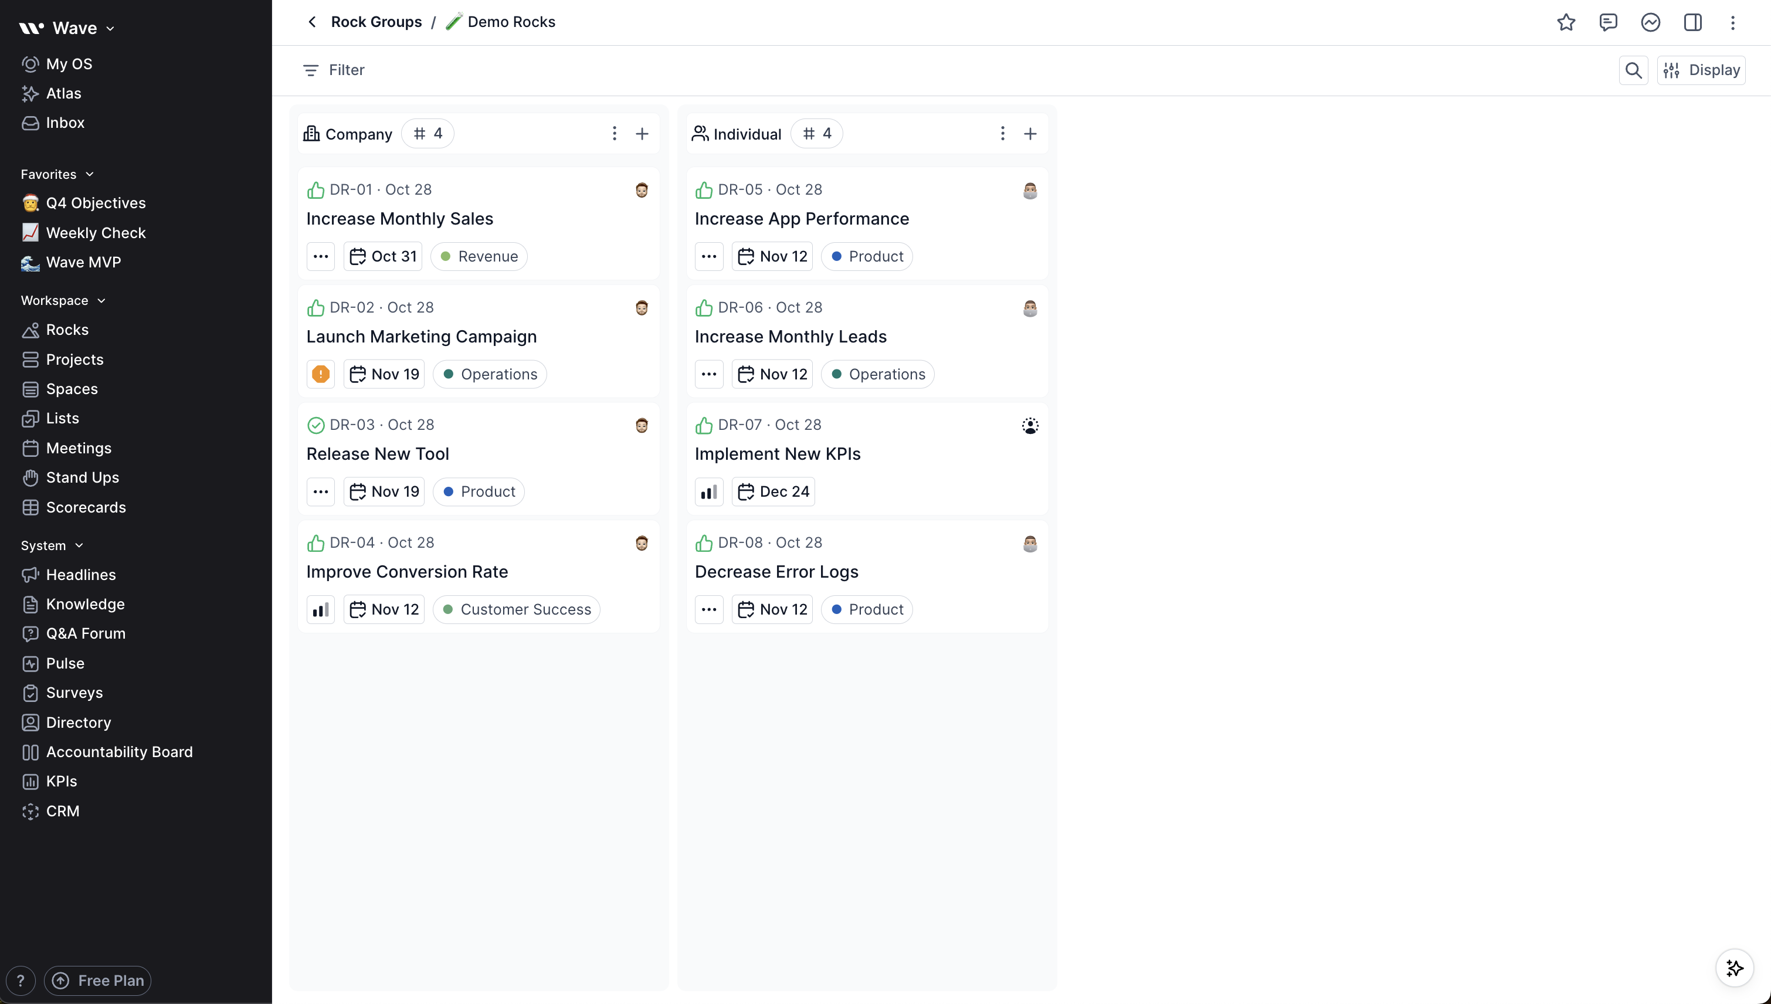1771x1004 pixels.
Task: Open the Display settings button
Action: [x=1701, y=70]
